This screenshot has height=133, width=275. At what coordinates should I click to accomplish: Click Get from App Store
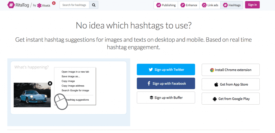point(231,84)
